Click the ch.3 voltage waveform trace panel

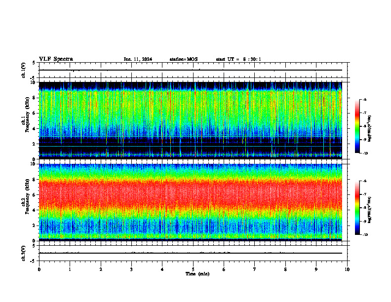coord(193,253)
